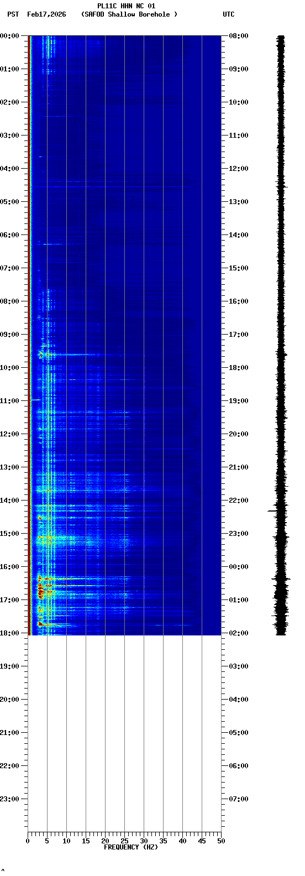Click the 00:00 label on the PST axis
The image size is (305, 876).
(x=10, y=36)
